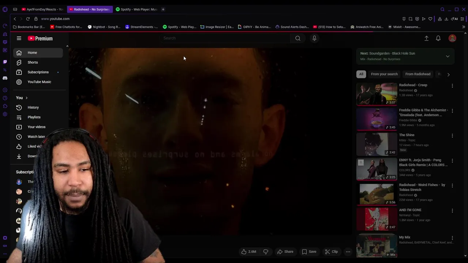Open a new browser tab

tap(163, 9)
